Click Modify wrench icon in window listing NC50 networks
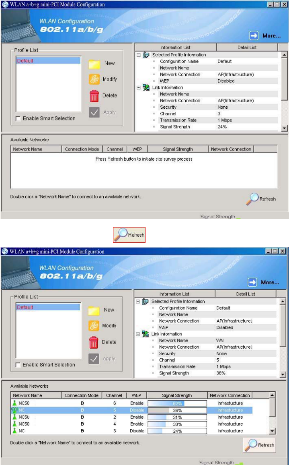The image size is (289, 465). click(94, 326)
